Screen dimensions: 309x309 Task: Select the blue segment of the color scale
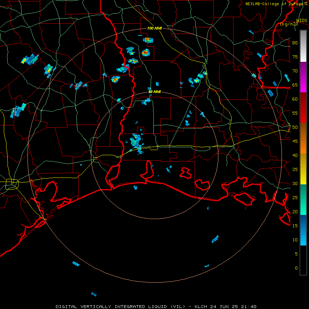[303, 230]
